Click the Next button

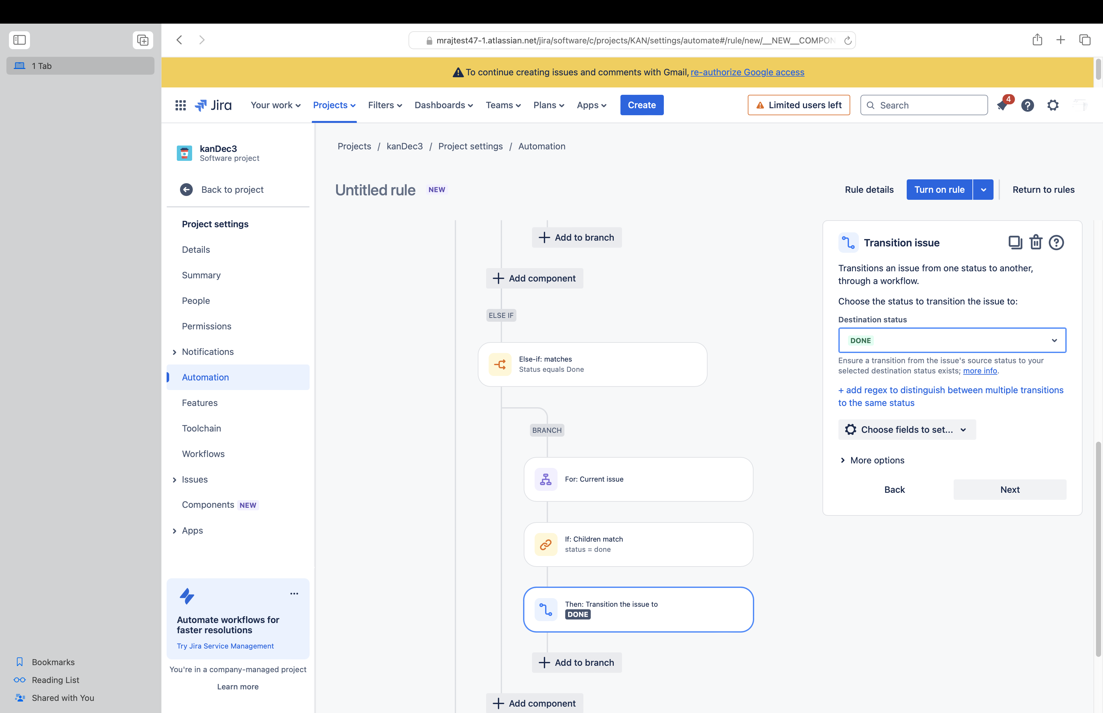[x=1009, y=489]
